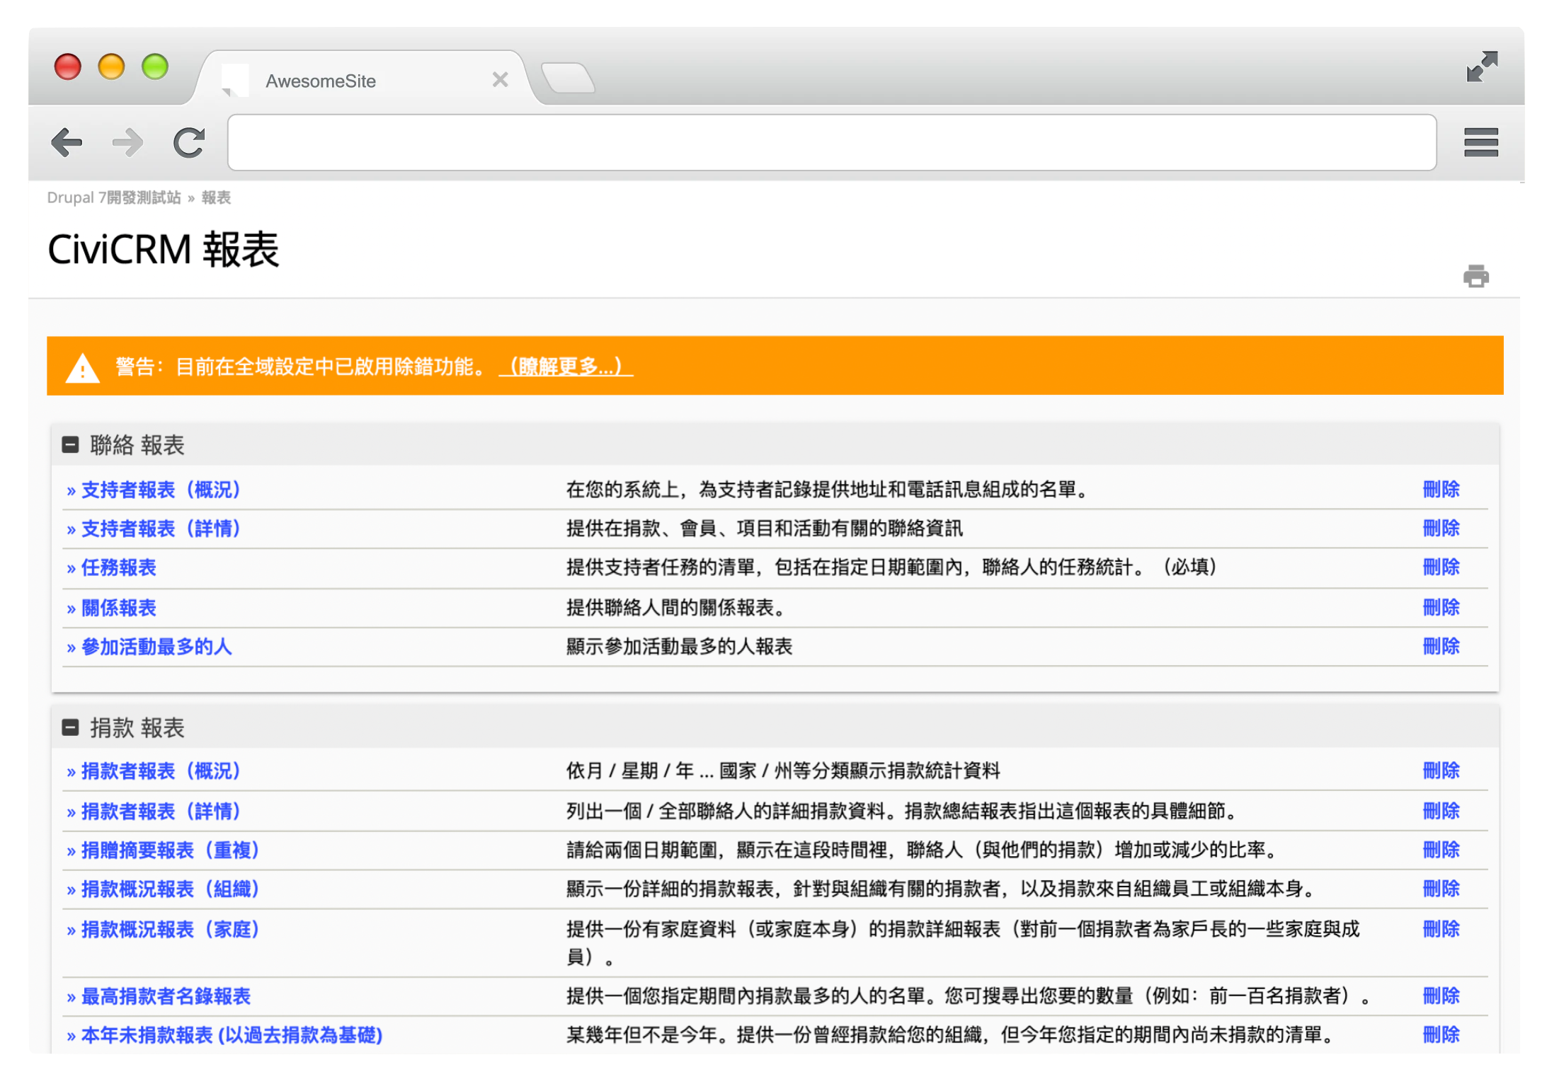Open the 關係報表 report

pos(118,608)
